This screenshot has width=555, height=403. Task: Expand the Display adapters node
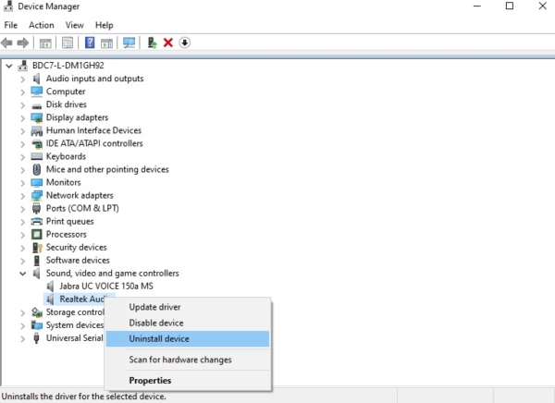tap(22, 117)
